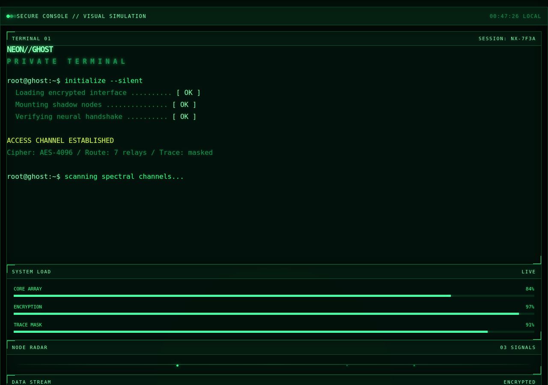Click the 'CORE ARRAY' label

(28, 289)
